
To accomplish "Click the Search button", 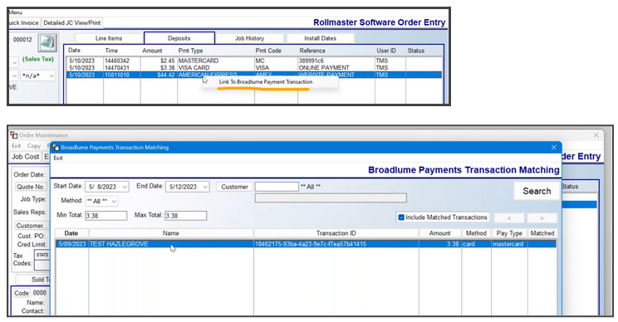I will click(537, 191).
